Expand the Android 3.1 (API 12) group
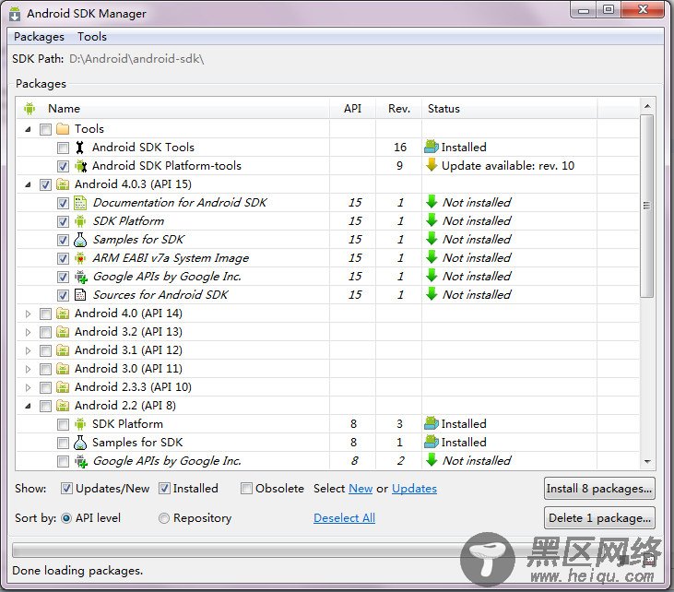This screenshot has width=674, height=592. (28, 350)
